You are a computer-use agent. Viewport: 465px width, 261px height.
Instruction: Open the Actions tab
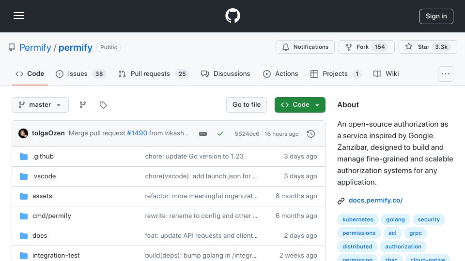(x=280, y=73)
